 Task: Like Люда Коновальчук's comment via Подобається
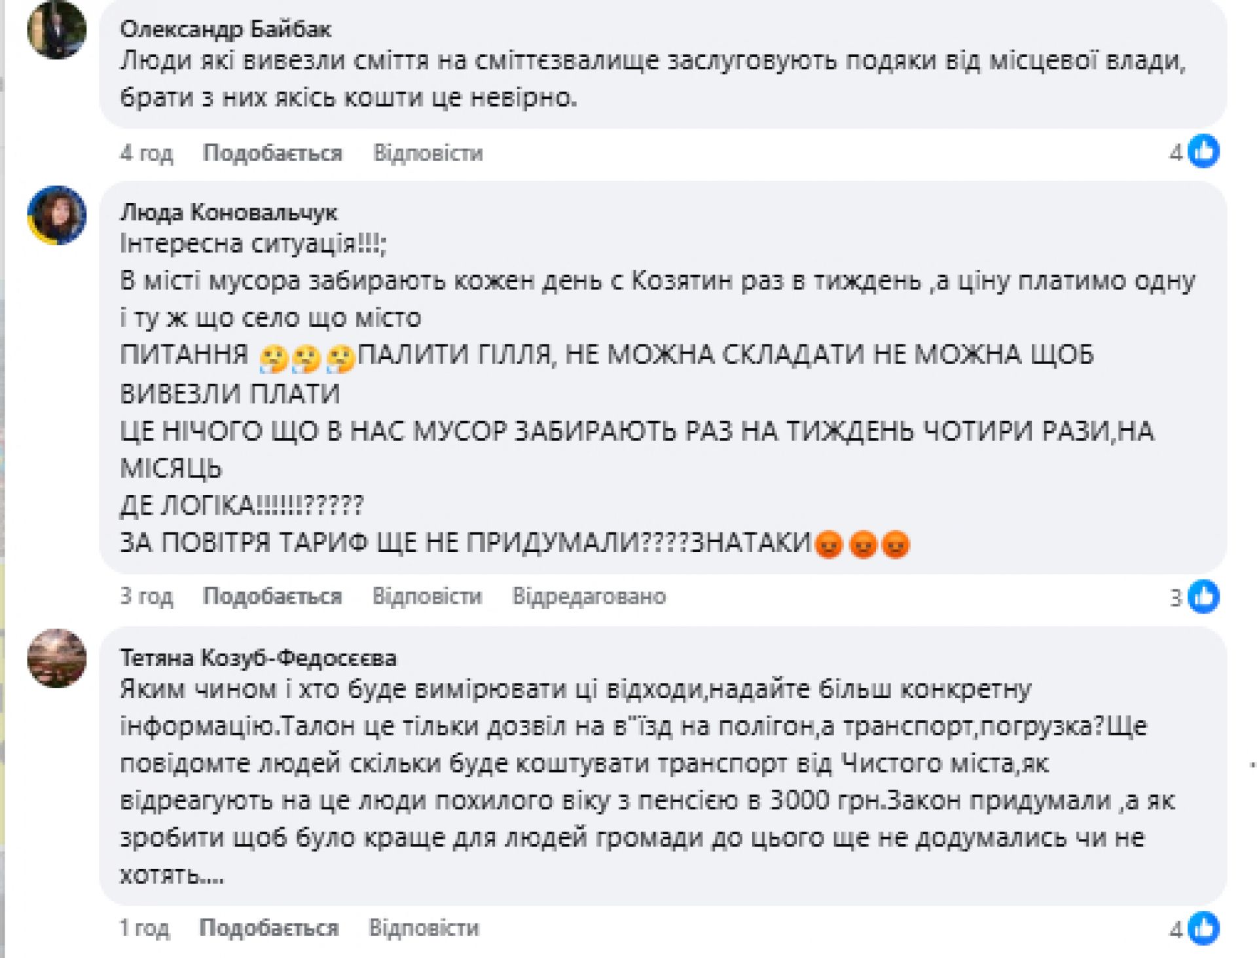[272, 596]
